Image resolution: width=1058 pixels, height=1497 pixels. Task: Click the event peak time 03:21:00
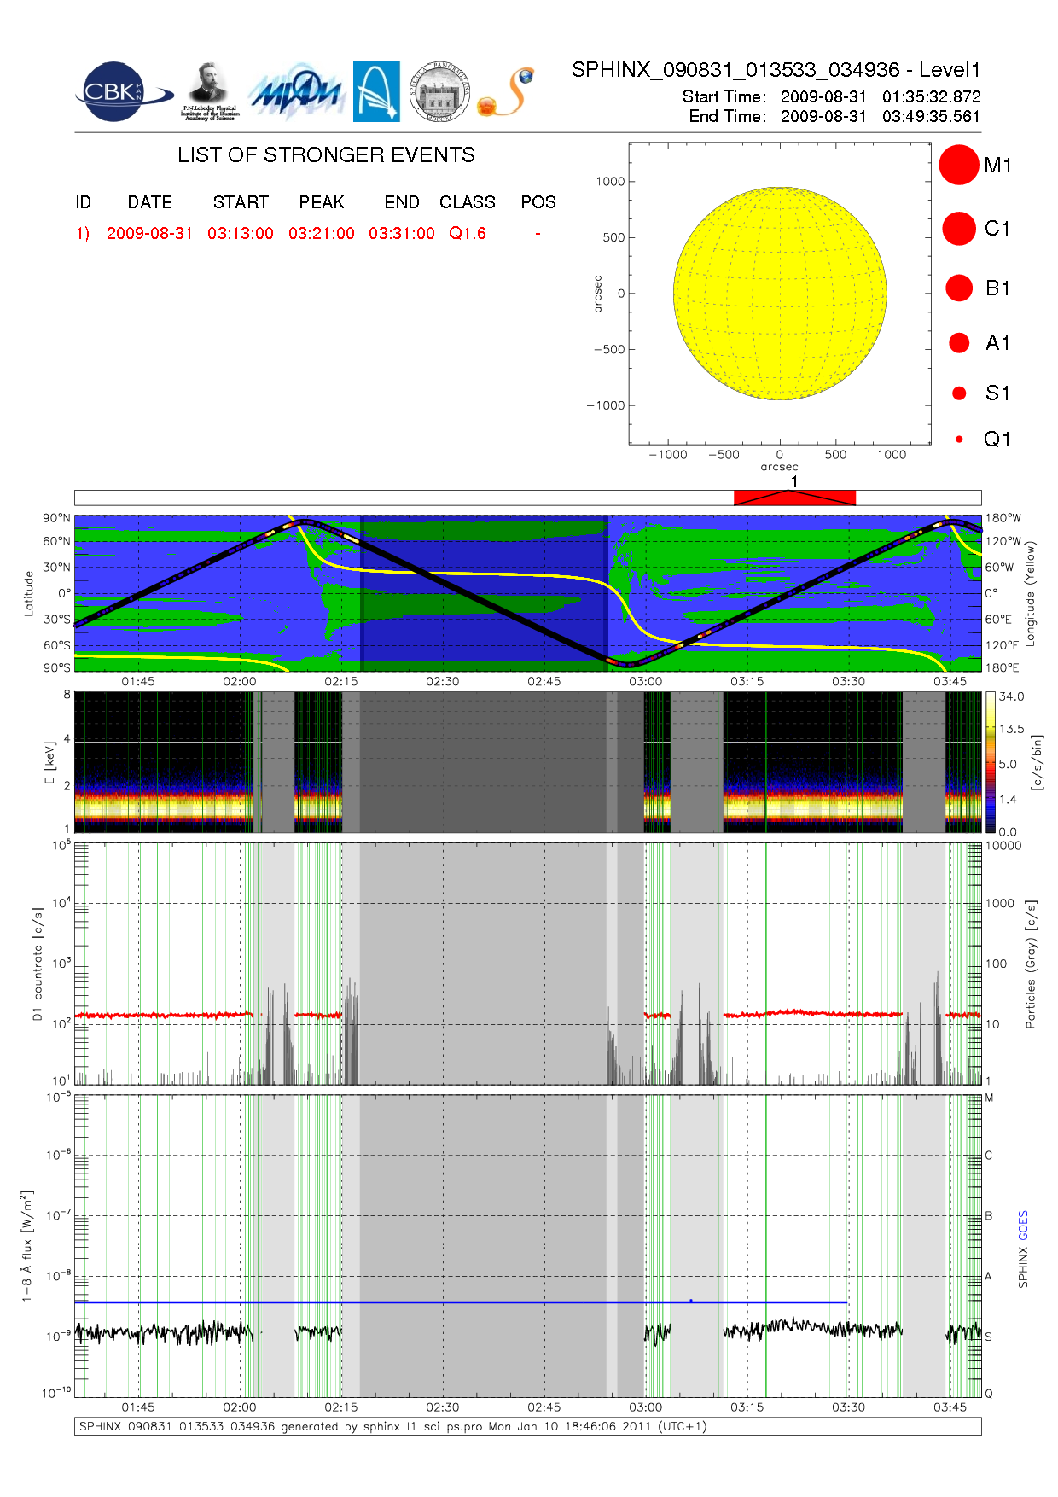(x=322, y=233)
